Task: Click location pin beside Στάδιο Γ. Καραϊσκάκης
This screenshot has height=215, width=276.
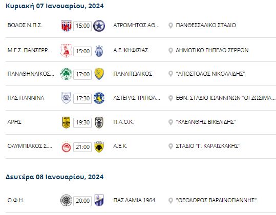Action: click(171, 146)
